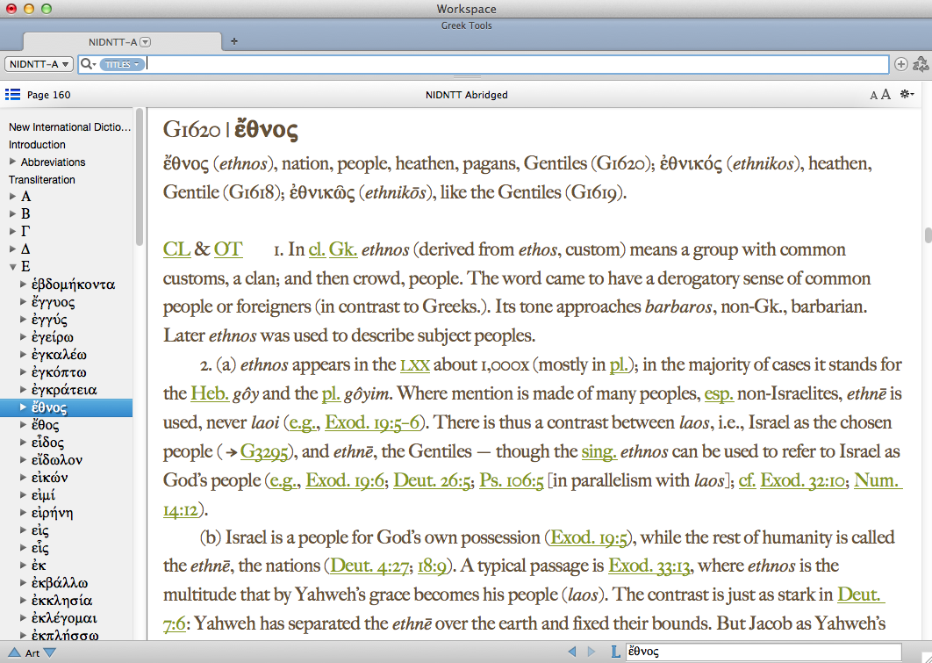Click the blue L icon beside bottom field

615,652
